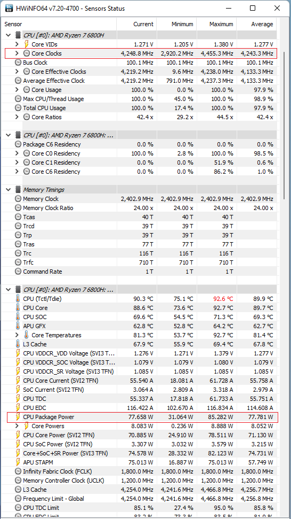This screenshot has width=291, height=519.
Task: Click the L3 Cache thermometer icon
Action: [x=18, y=344]
